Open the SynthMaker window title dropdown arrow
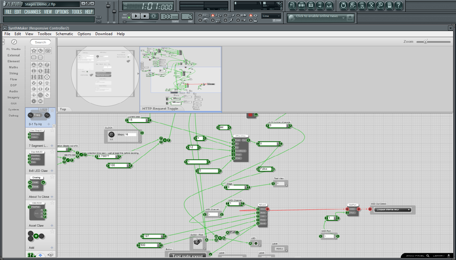 click(5, 28)
